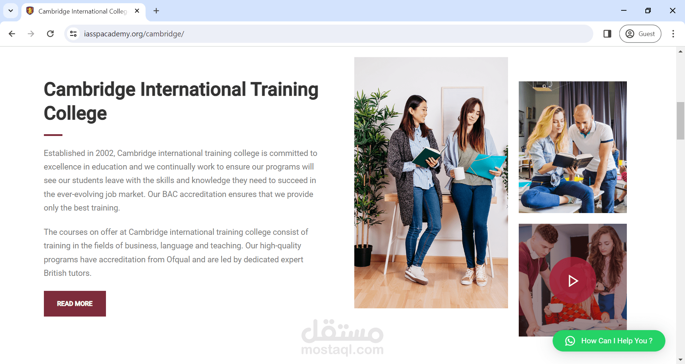Play the video thumbnail
685x364 pixels.
572,280
